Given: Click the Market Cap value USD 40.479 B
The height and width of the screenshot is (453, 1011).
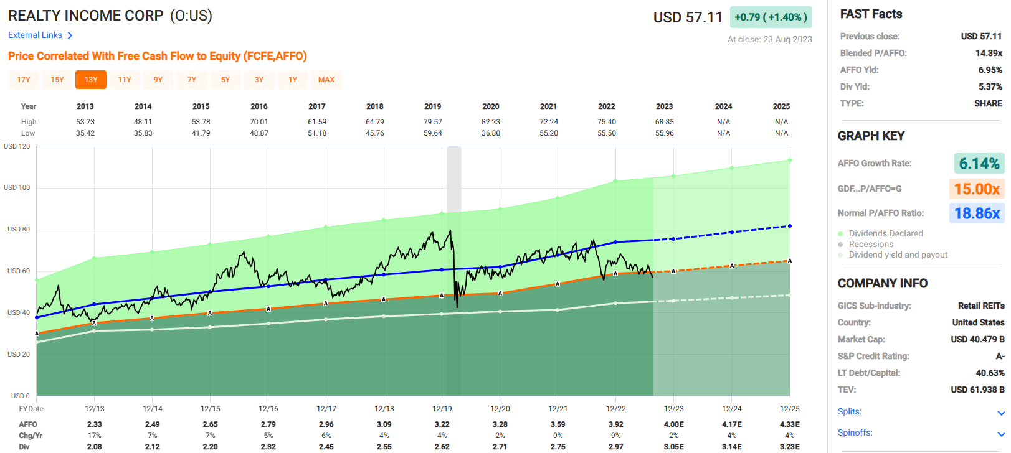Looking at the screenshot, I should [977, 339].
